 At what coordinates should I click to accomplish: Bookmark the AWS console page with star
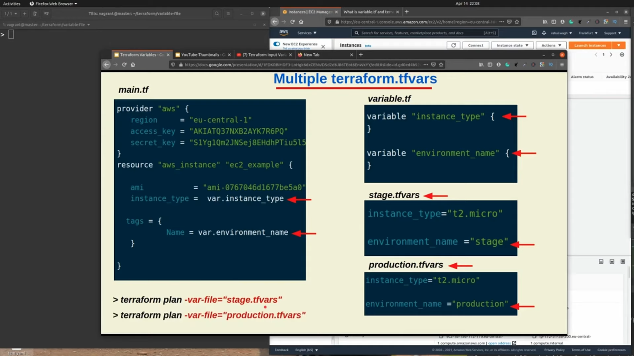pyautogui.click(x=517, y=22)
